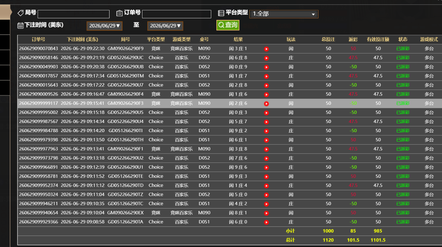Select round number GM090266290F1
The image size is (442, 247).
[x=125, y=149]
